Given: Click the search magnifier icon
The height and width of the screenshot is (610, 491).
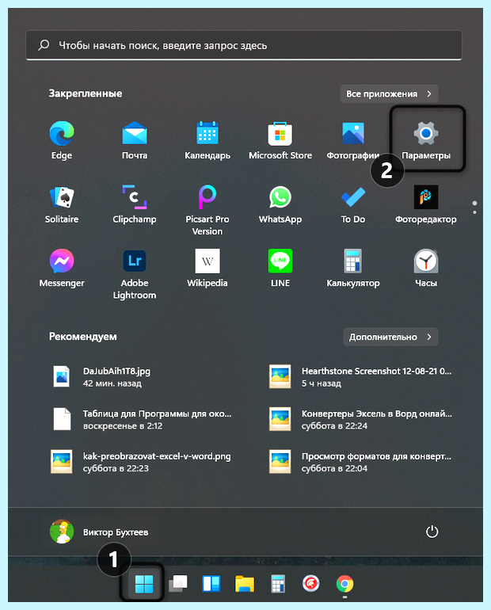Looking at the screenshot, I should click(44, 45).
